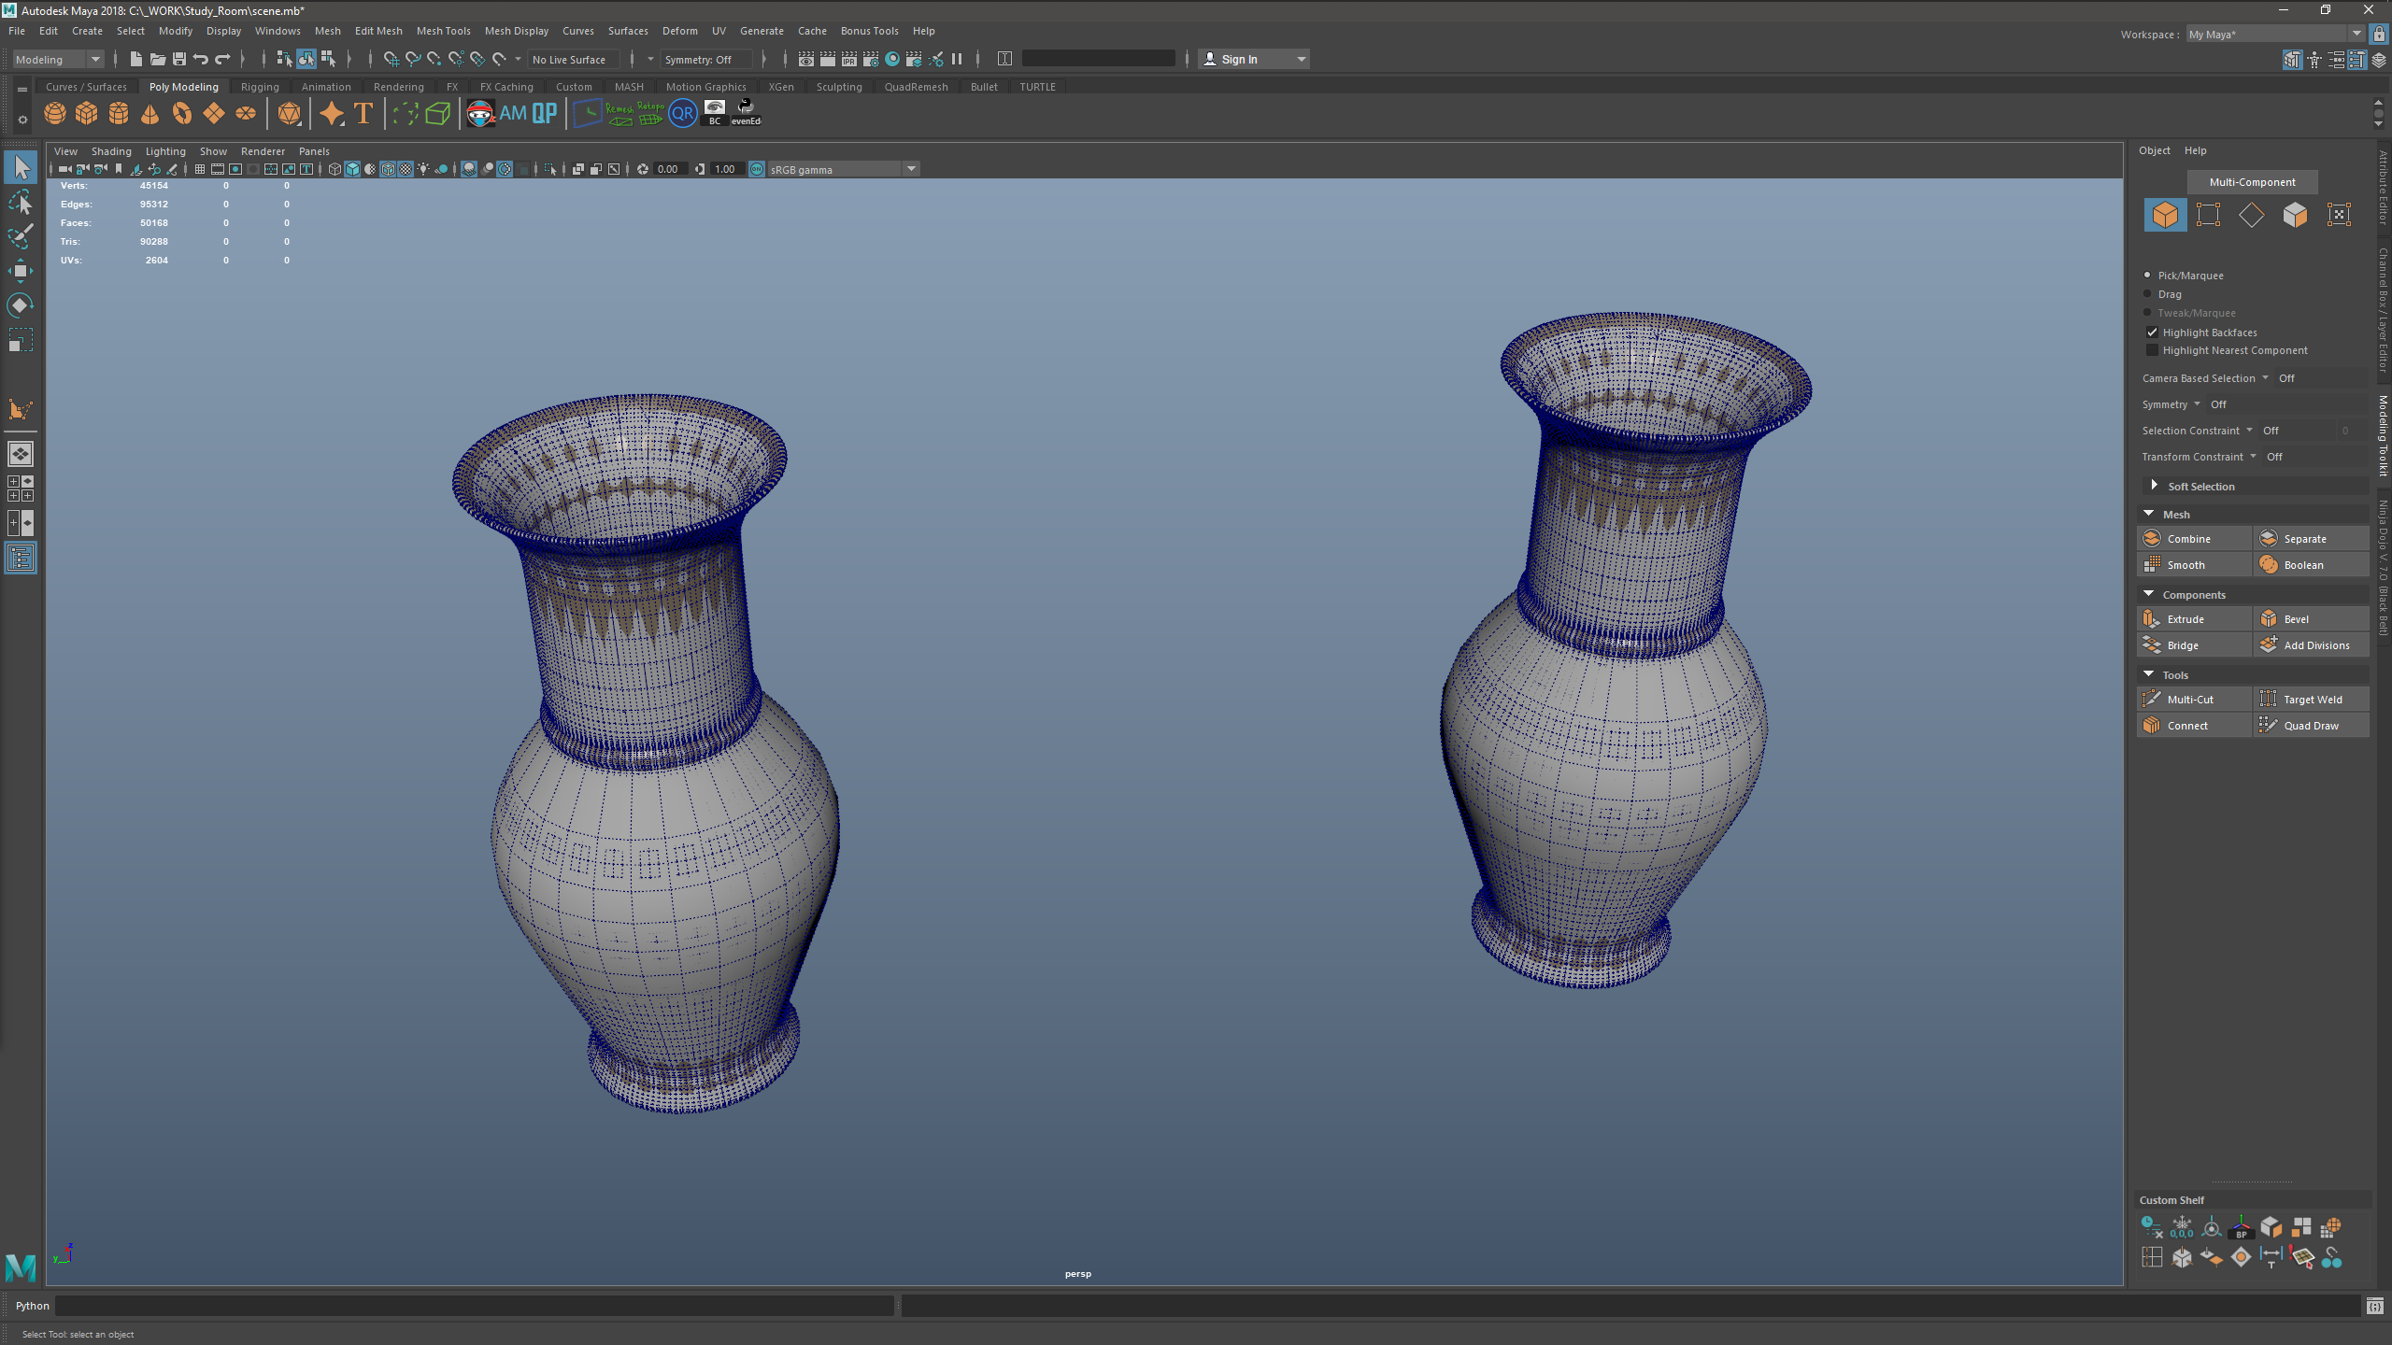Open the Camera Based Selection dropdown
The height and width of the screenshot is (1345, 2392).
(2265, 378)
